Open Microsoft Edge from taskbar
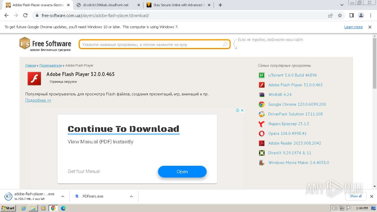377x212 pixels. [63, 208]
